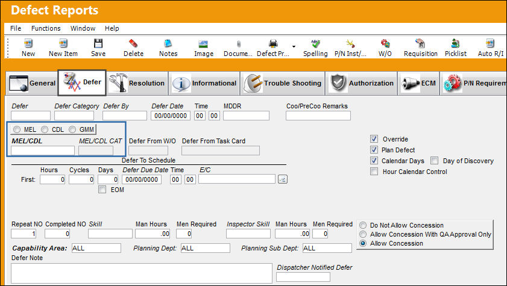
Task: Uncheck the Override checkbox
Action: pyautogui.click(x=374, y=139)
